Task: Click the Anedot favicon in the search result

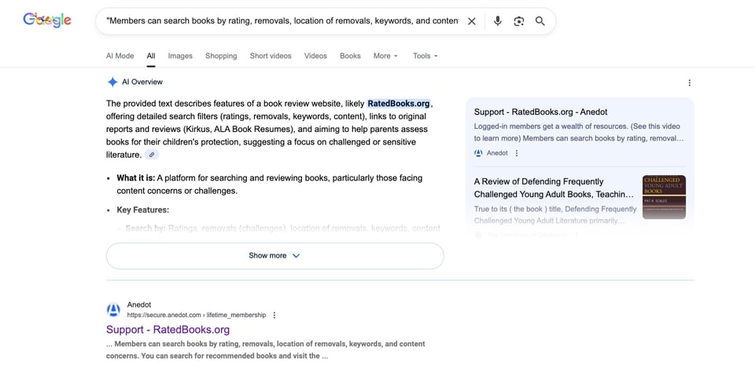Action: tap(113, 310)
